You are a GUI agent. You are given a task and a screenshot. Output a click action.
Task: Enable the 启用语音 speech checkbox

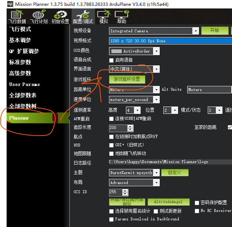point(111,60)
